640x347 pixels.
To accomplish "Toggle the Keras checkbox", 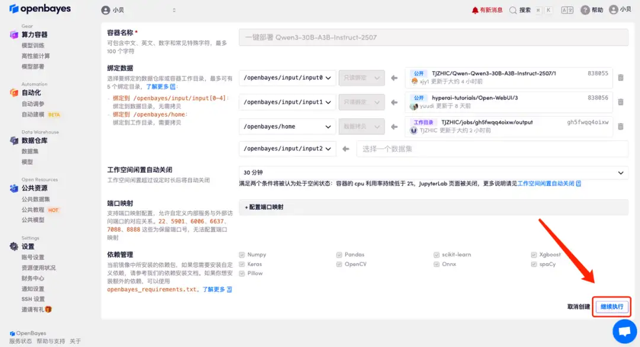I will [x=242, y=264].
